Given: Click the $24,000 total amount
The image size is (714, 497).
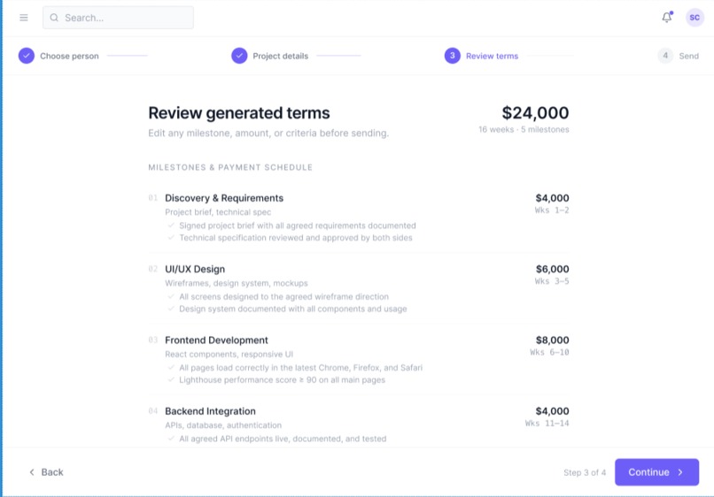Looking at the screenshot, I should 535,113.
